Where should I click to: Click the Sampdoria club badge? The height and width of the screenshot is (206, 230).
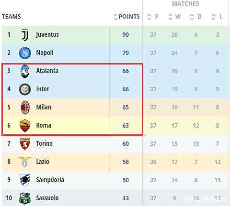coord(25,180)
